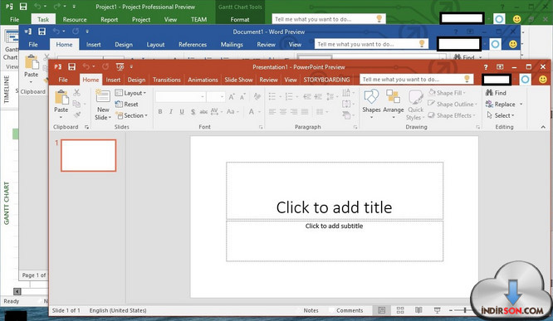Save the Project file via floppy icon
This screenshot has width=553, height=321.
coord(23,7)
